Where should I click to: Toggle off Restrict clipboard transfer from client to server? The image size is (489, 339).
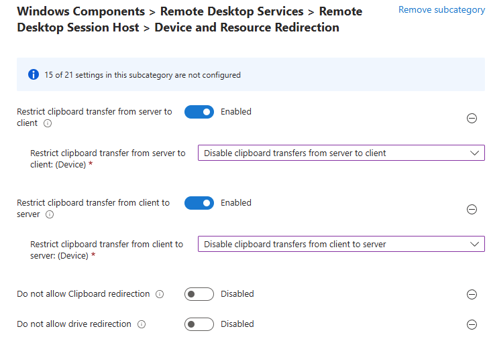pos(199,203)
